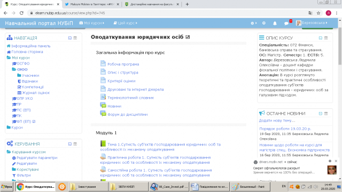Open the ПС (ЕП) course
Image resolution: width=342 pixels, height=192 pixels.
pos(24,110)
